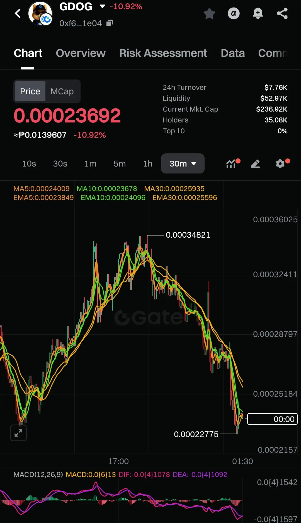This screenshot has height=523, width=301.
Task: Expand the GDOG token dropdown arrow
Action: click(102, 6)
